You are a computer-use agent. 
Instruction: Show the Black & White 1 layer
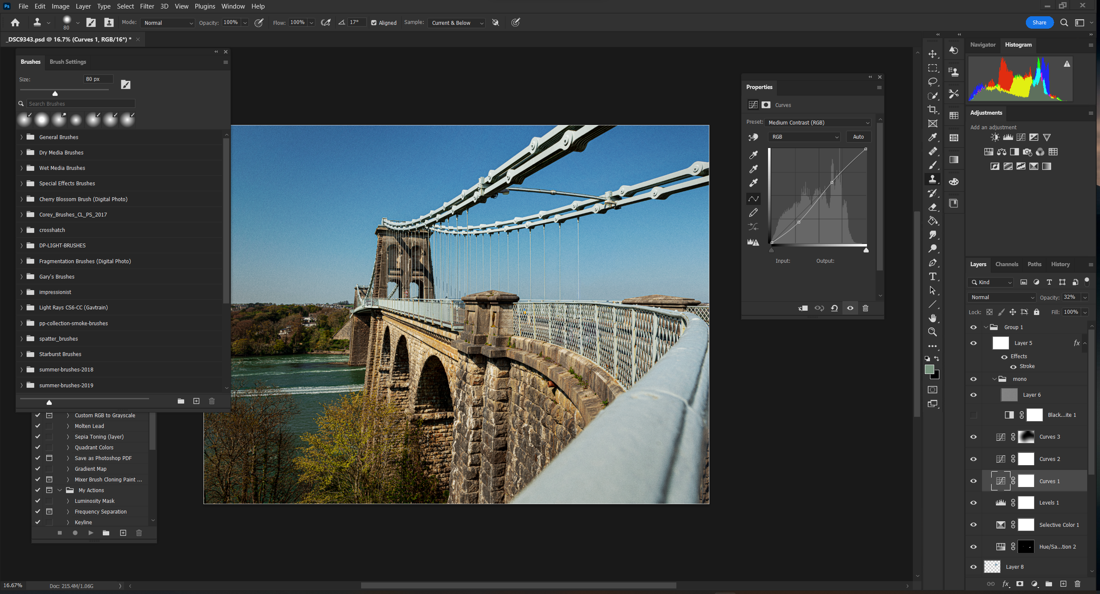pos(973,415)
